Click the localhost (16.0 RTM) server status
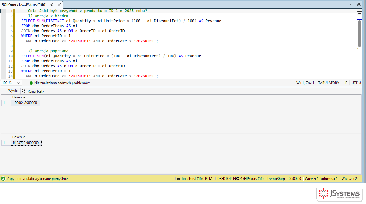This screenshot has width=366, height=204. coord(197,179)
